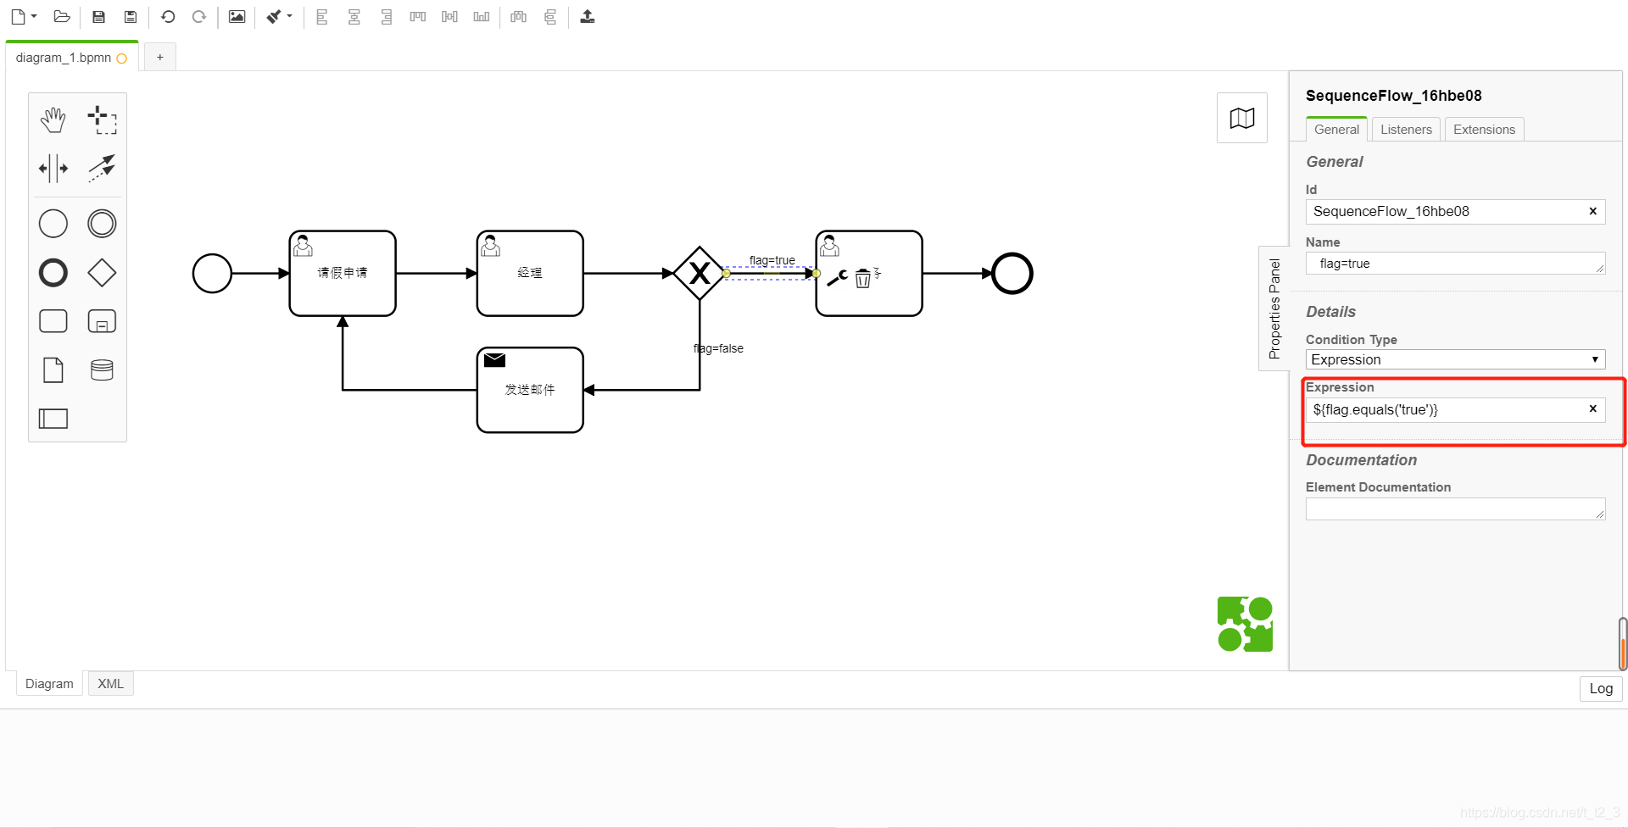Click the trash delete icon on the task
1628x828 pixels.
[x=862, y=278]
